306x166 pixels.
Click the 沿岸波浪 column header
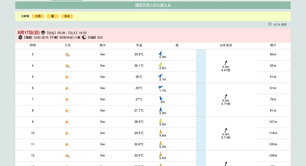pyautogui.click(x=226, y=45)
